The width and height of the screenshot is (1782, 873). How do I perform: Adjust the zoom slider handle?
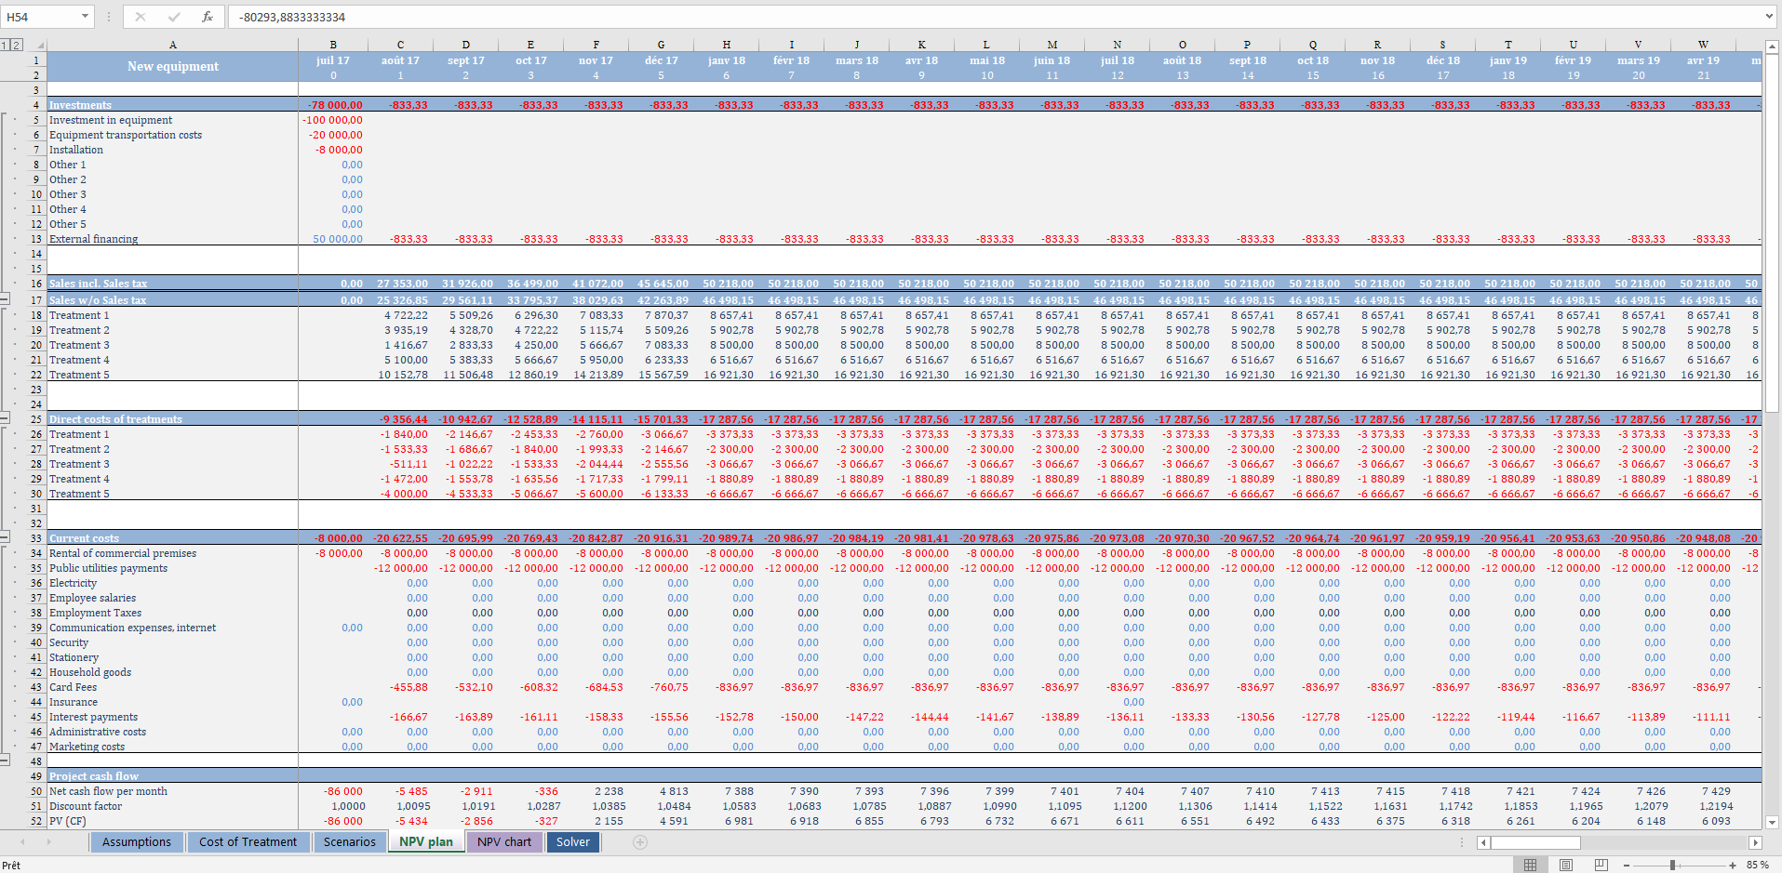pyautogui.click(x=1672, y=865)
